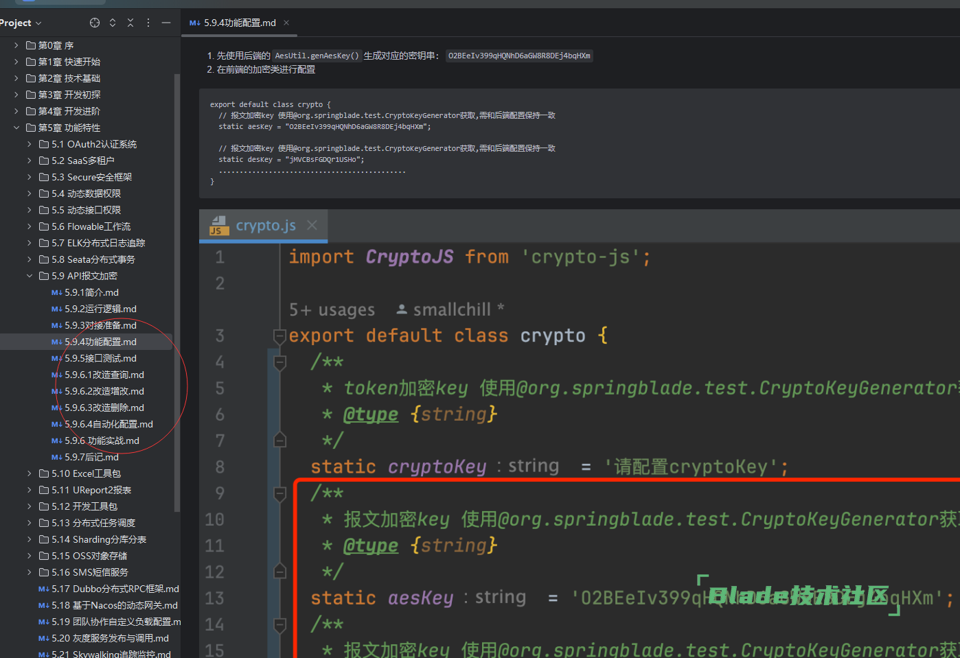Open the 5.9.1简介.md file

click(85, 292)
